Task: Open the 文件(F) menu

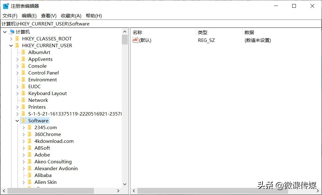Action: [x=10, y=16]
